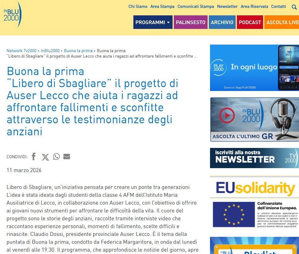
Task: Share article on X icon
Action: 45,157
